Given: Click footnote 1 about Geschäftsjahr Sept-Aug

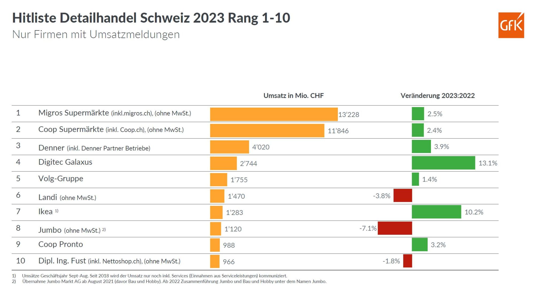Looking at the screenshot, I should [x=150, y=276].
